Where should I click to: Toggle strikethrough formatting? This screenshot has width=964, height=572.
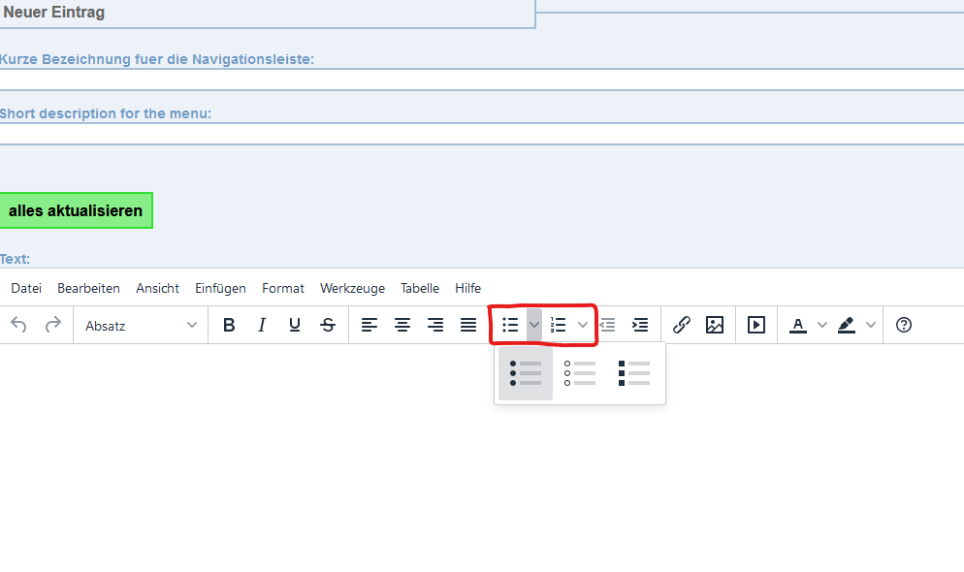[x=328, y=325]
